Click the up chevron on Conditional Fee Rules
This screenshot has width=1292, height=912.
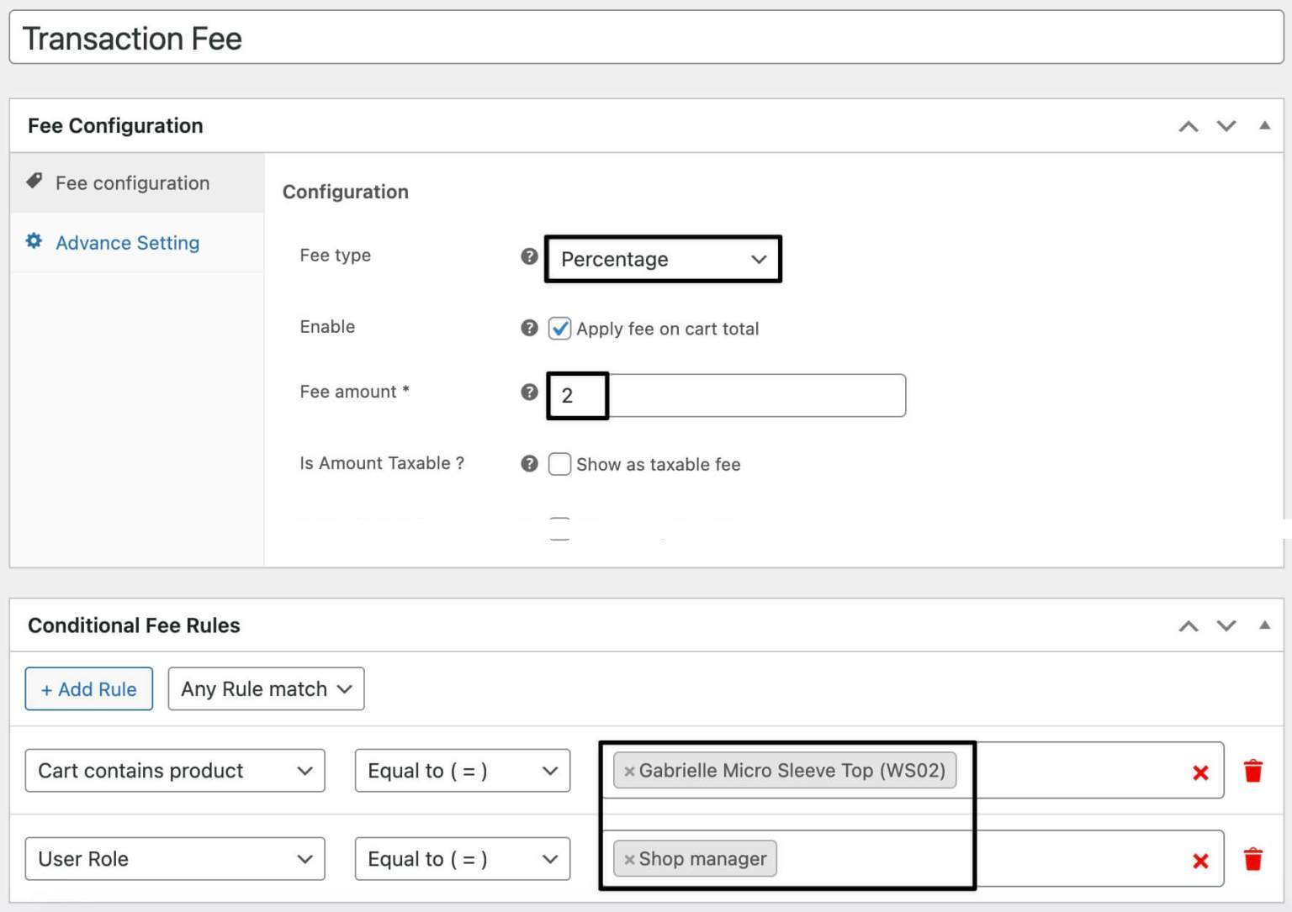(x=1189, y=625)
